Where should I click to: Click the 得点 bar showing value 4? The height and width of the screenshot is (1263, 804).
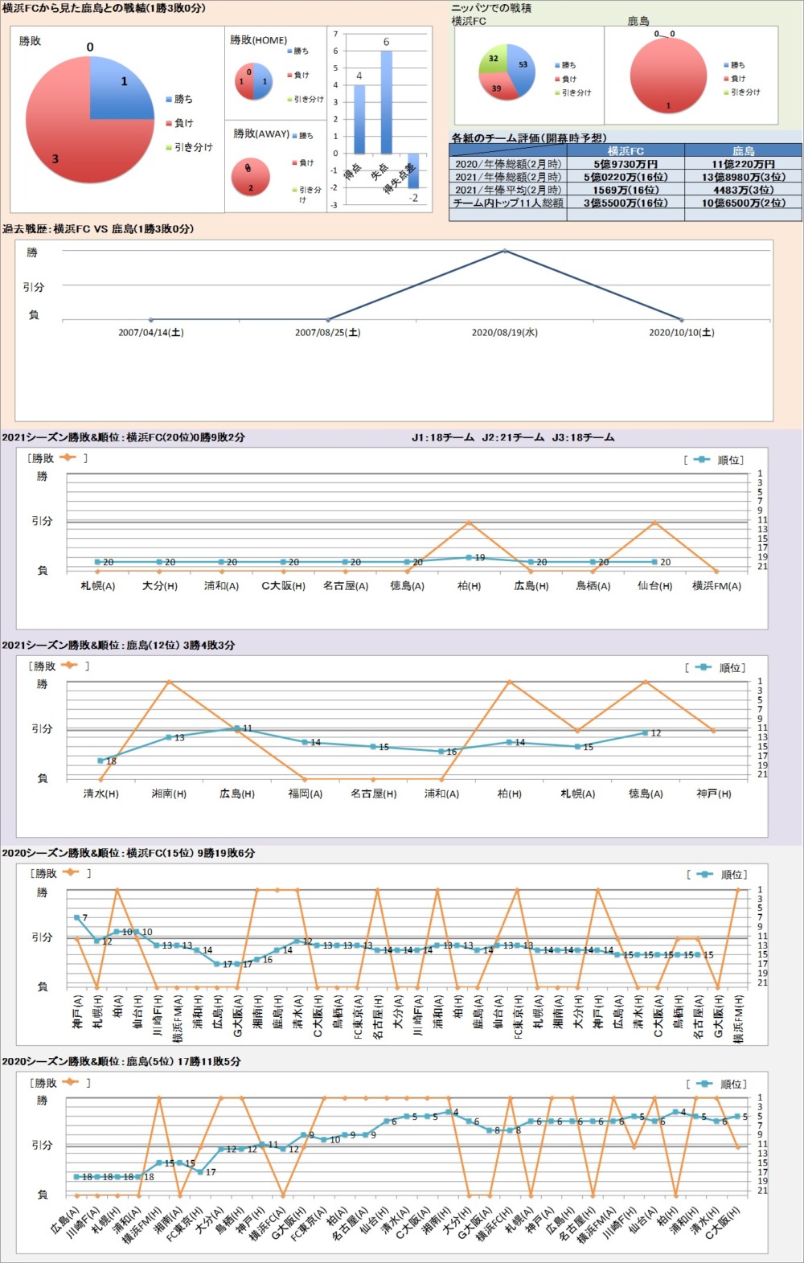pyautogui.click(x=359, y=119)
